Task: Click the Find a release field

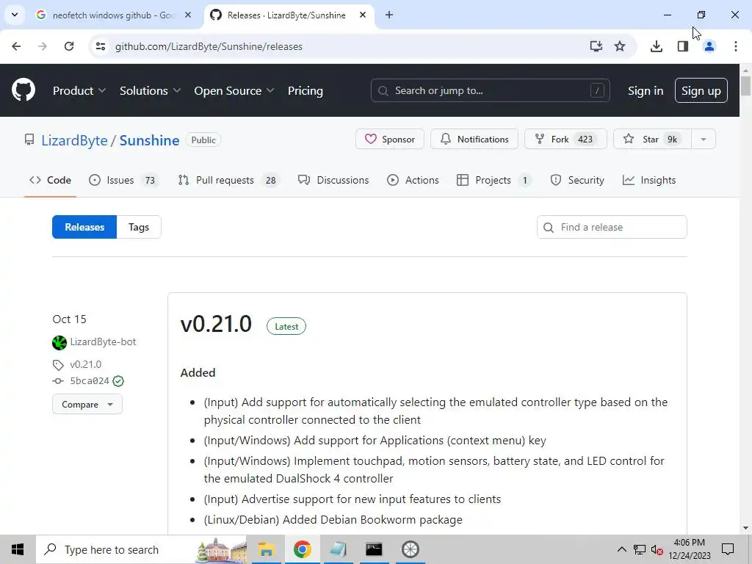Action: (612, 227)
